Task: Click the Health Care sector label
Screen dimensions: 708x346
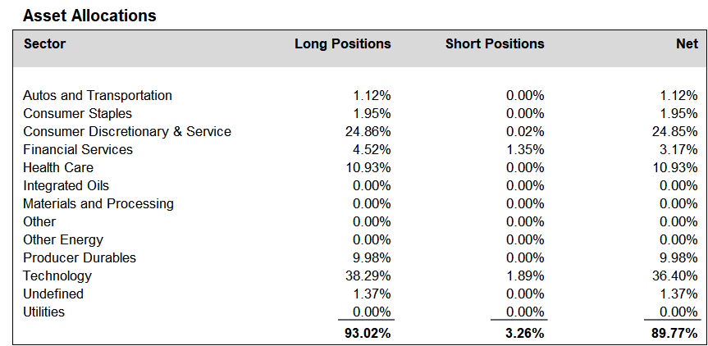Action: pyautogui.click(x=58, y=168)
